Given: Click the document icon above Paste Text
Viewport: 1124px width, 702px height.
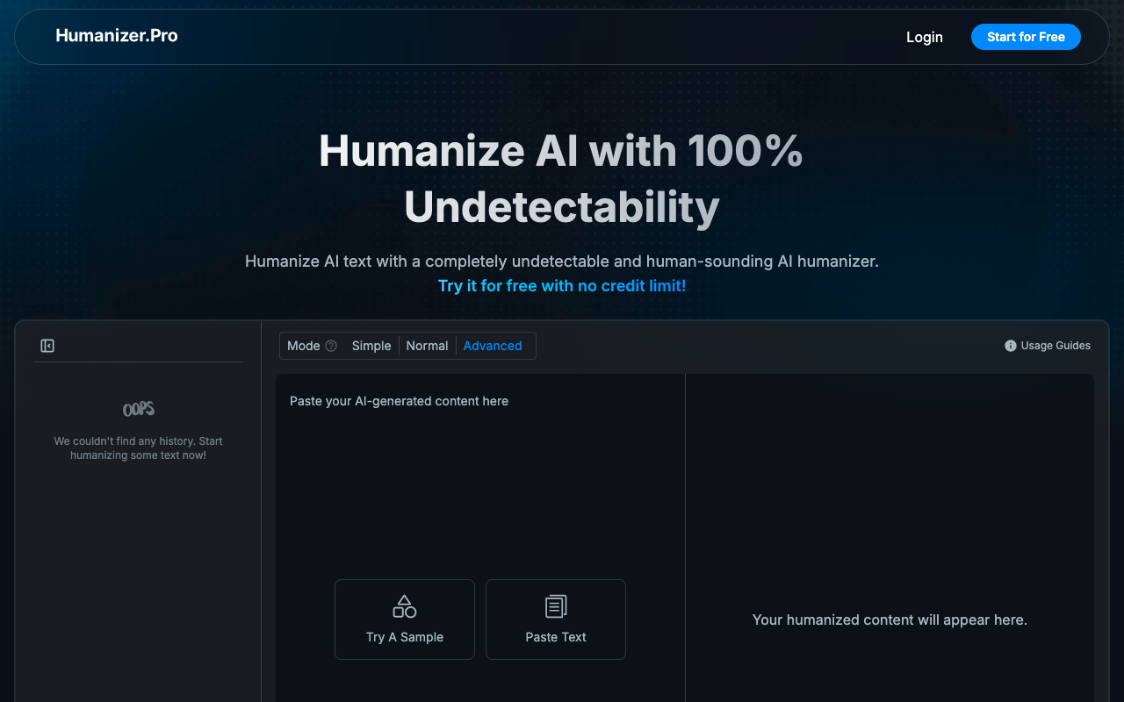Looking at the screenshot, I should [x=555, y=606].
